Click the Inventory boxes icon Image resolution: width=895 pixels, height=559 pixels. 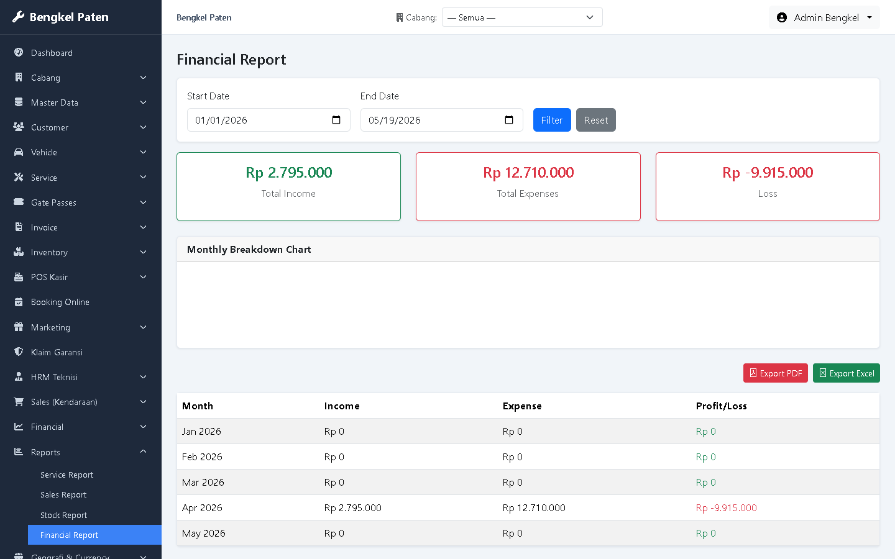coord(19,252)
